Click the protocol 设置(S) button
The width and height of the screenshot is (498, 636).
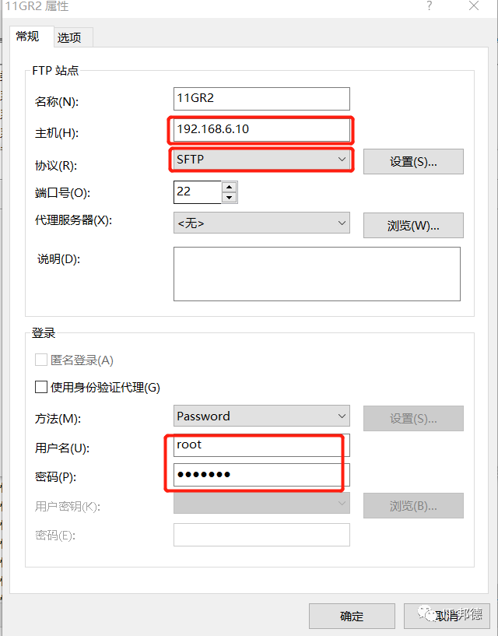tap(413, 162)
